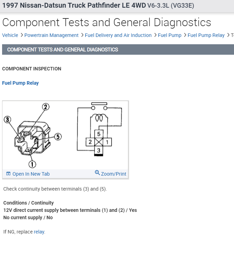This screenshot has width=234, height=253.
Task: Click circled terminal 5 callout in relay drawing
Action: (58, 137)
